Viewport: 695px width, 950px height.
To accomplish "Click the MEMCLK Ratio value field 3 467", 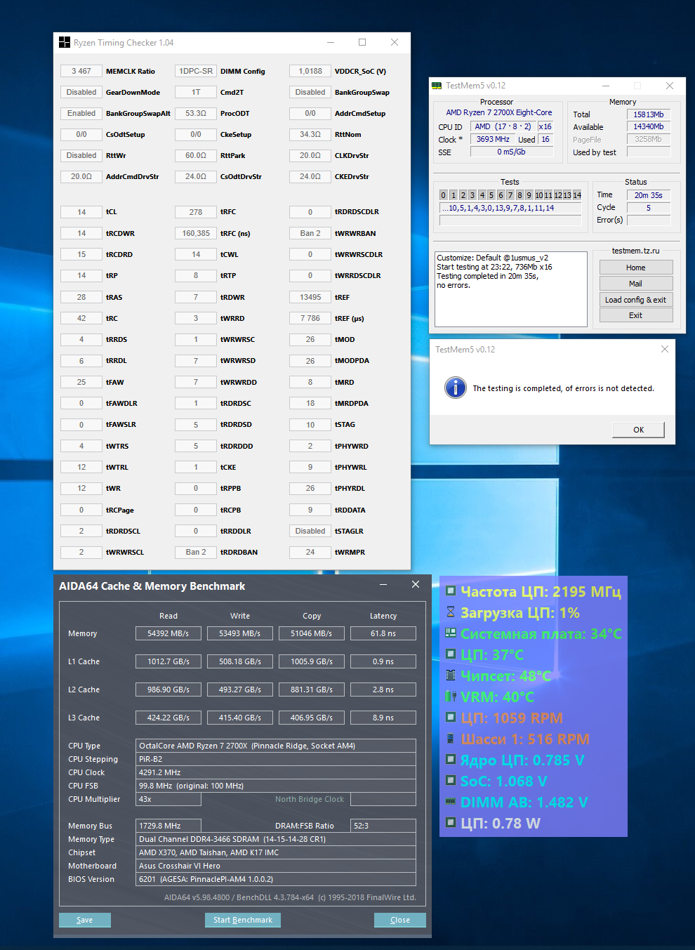I will (x=81, y=71).
